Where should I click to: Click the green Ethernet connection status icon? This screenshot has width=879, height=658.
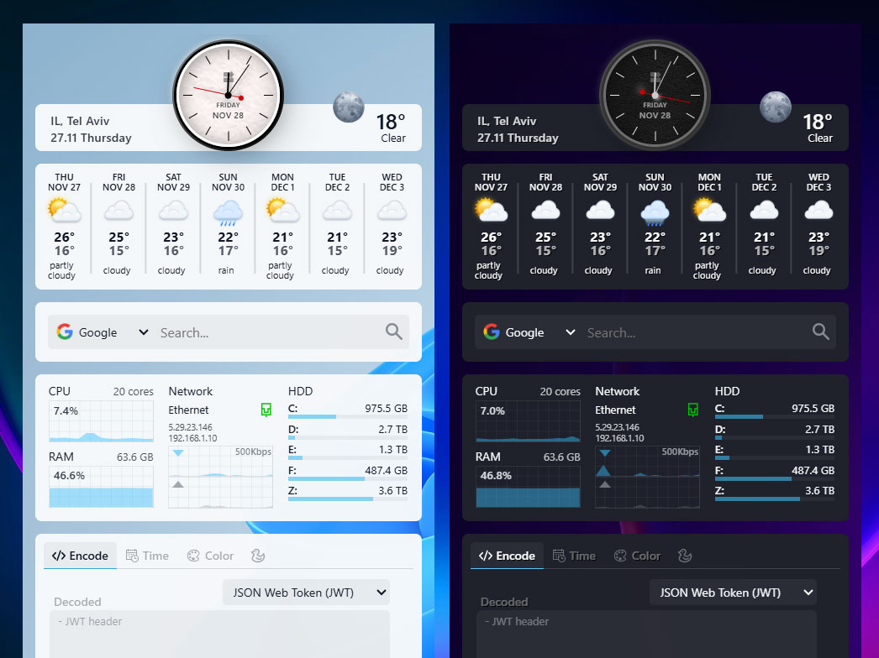coord(266,410)
